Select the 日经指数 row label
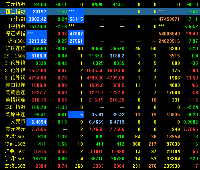 15,26
